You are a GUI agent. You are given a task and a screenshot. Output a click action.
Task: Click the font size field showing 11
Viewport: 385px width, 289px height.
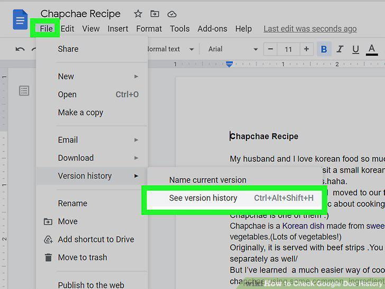coord(288,49)
